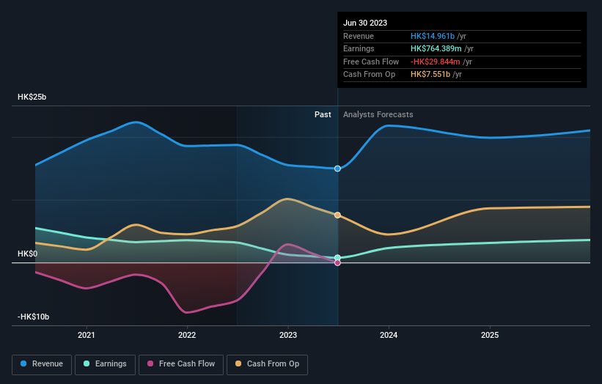
Task: Click the Revenue row label in tooltip
Action: [359, 36]
